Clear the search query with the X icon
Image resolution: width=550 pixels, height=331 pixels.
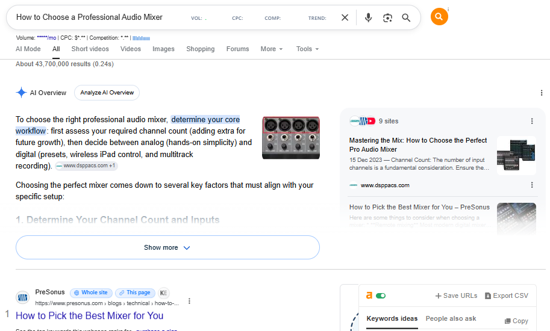point(345,17)
